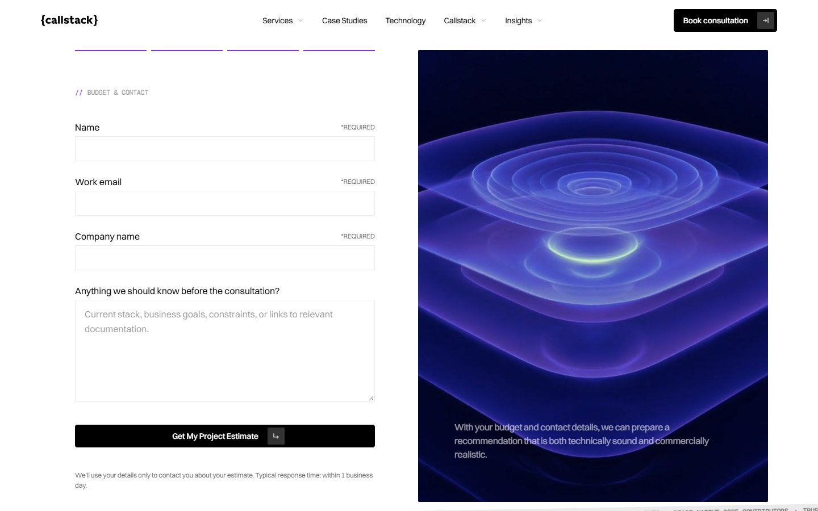
Task: Click the arrow icon on Book consultation
Action: coord(766,20)
